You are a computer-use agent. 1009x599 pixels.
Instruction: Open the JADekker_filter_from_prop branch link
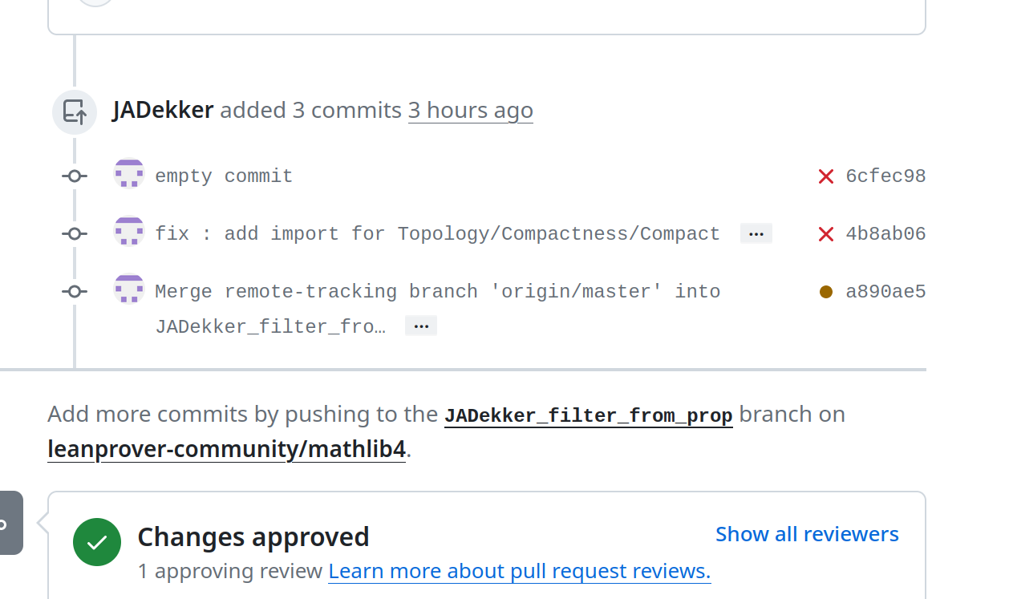click(x=589, y=415)
